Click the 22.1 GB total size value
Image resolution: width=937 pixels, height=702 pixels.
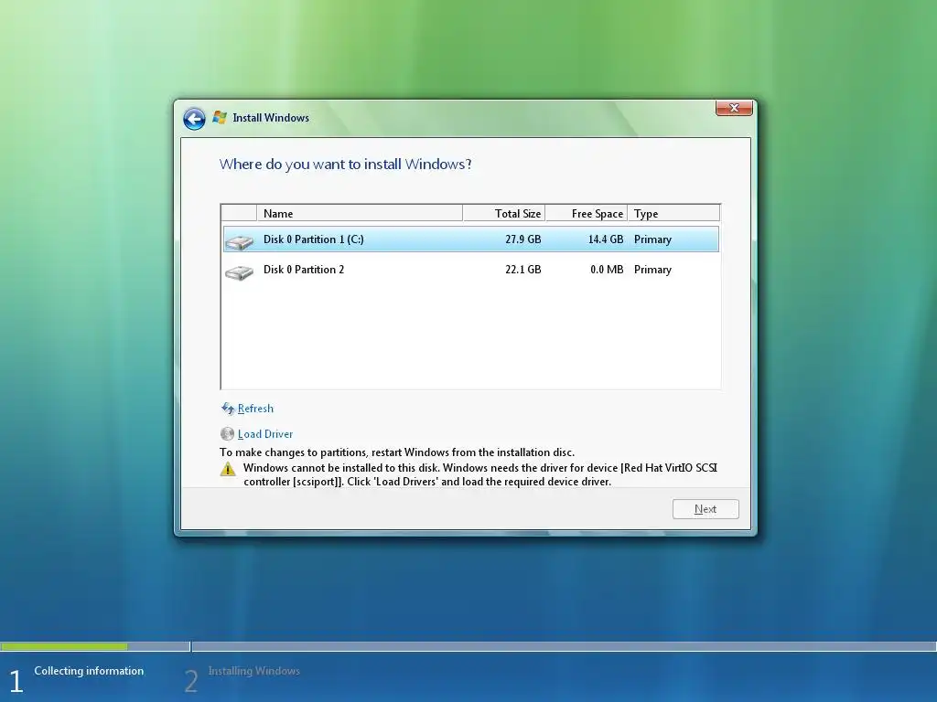pos(522,270)
